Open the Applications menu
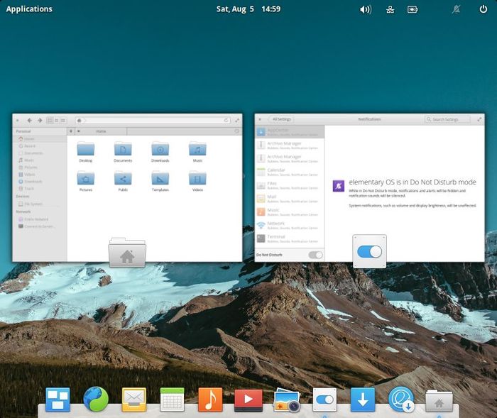The width and height of the screenshot is (497, 418). pyautogui.click(x=29, y=9)
